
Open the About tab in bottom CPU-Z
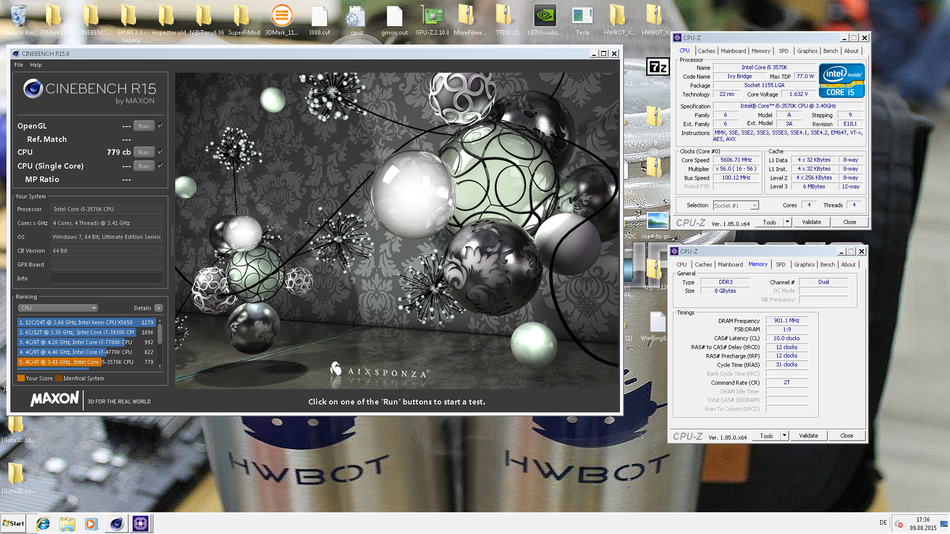click(x=848, y=265)
